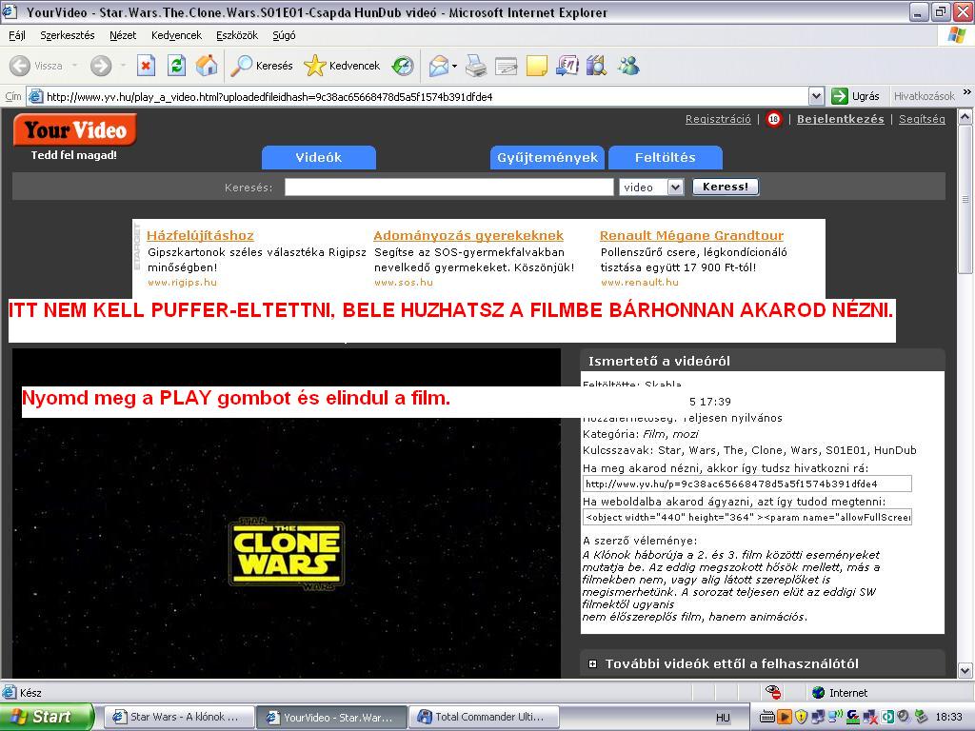The image size is (975, 731).
Task: Open the address bar dropdown arrow
Action: [816, 96]
